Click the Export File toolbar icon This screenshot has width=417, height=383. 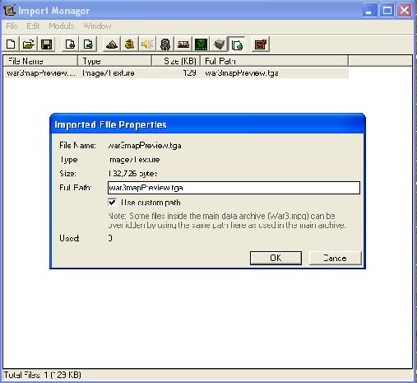pos(88,44)
